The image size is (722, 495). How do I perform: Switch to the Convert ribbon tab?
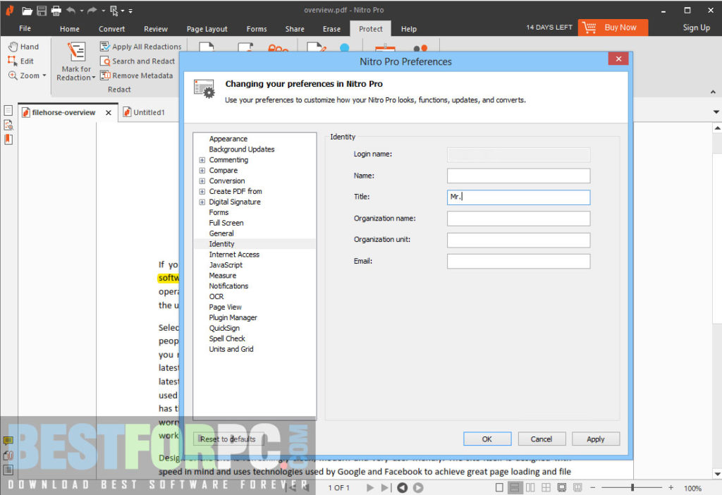pos(111,28)
